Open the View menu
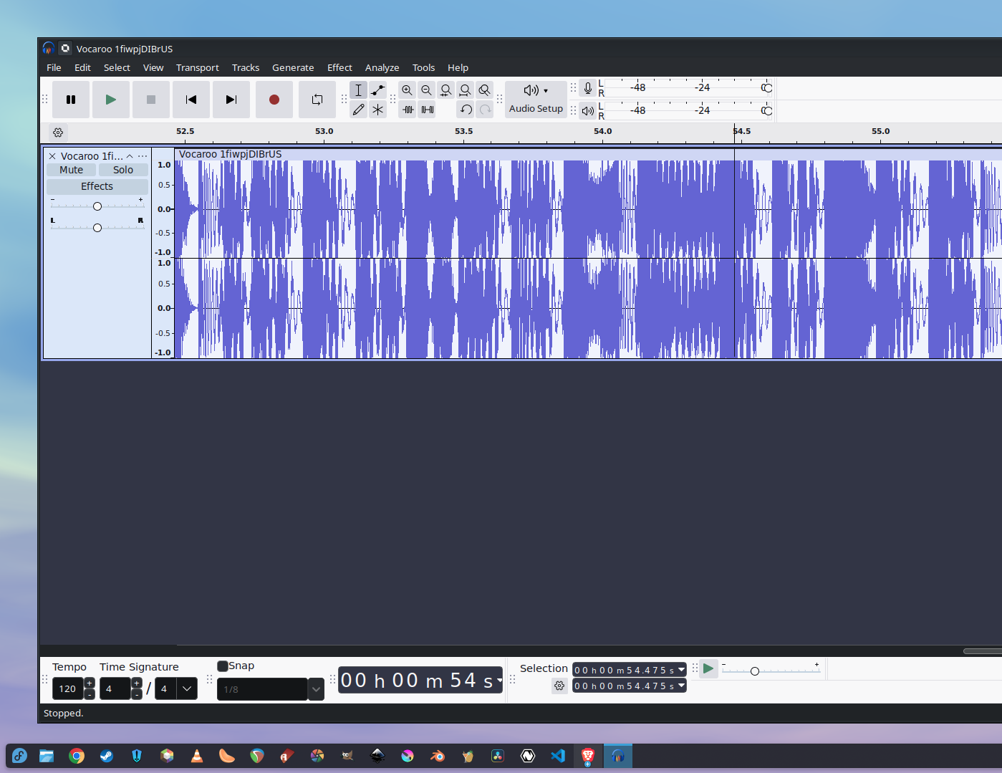This screenshot has width=1002, height=773. tap(153, 67)
